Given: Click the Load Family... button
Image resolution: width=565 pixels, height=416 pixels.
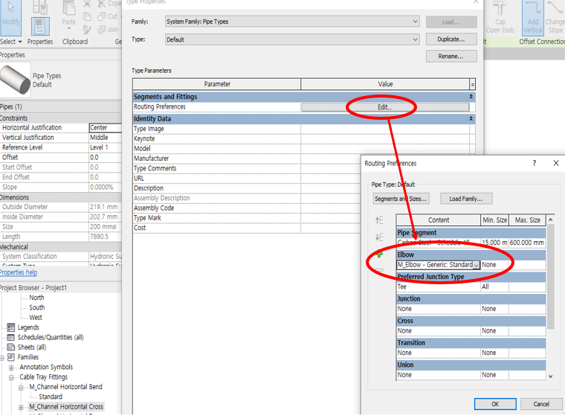Looking at the screenshot, I should pos(466,199).
